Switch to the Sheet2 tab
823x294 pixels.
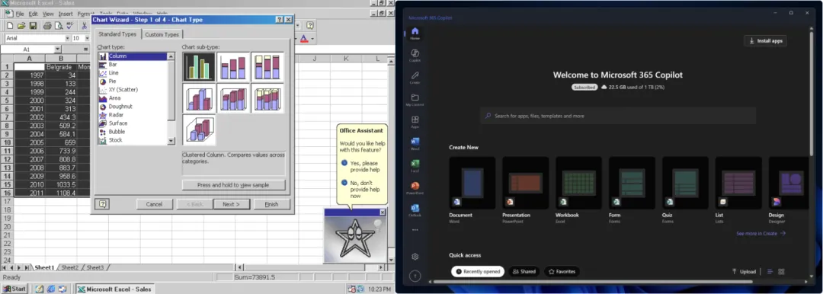[x=70, y=268]
